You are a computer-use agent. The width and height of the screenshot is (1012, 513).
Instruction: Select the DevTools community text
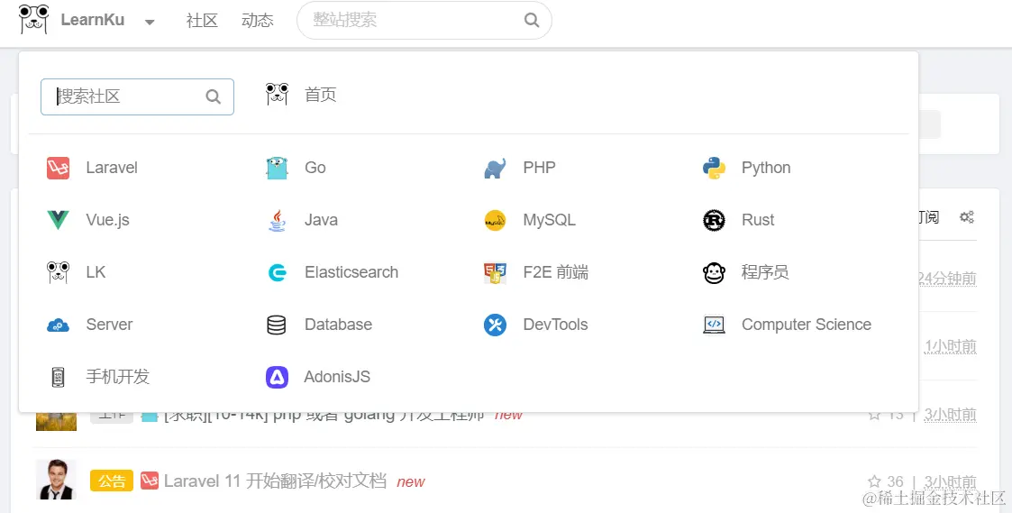tap(556, 325)
